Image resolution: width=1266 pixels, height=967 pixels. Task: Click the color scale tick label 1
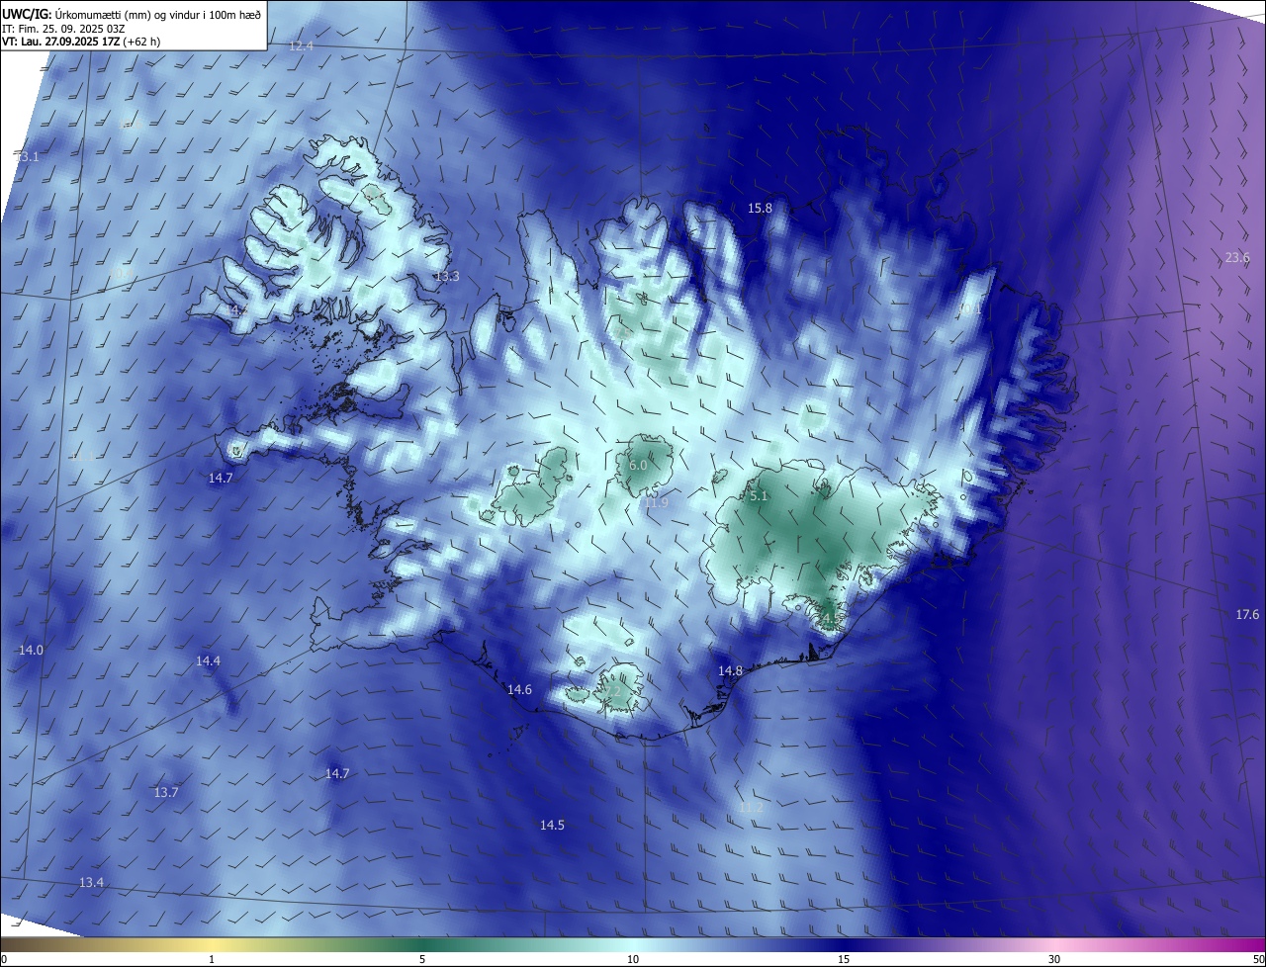coord(212,959)
